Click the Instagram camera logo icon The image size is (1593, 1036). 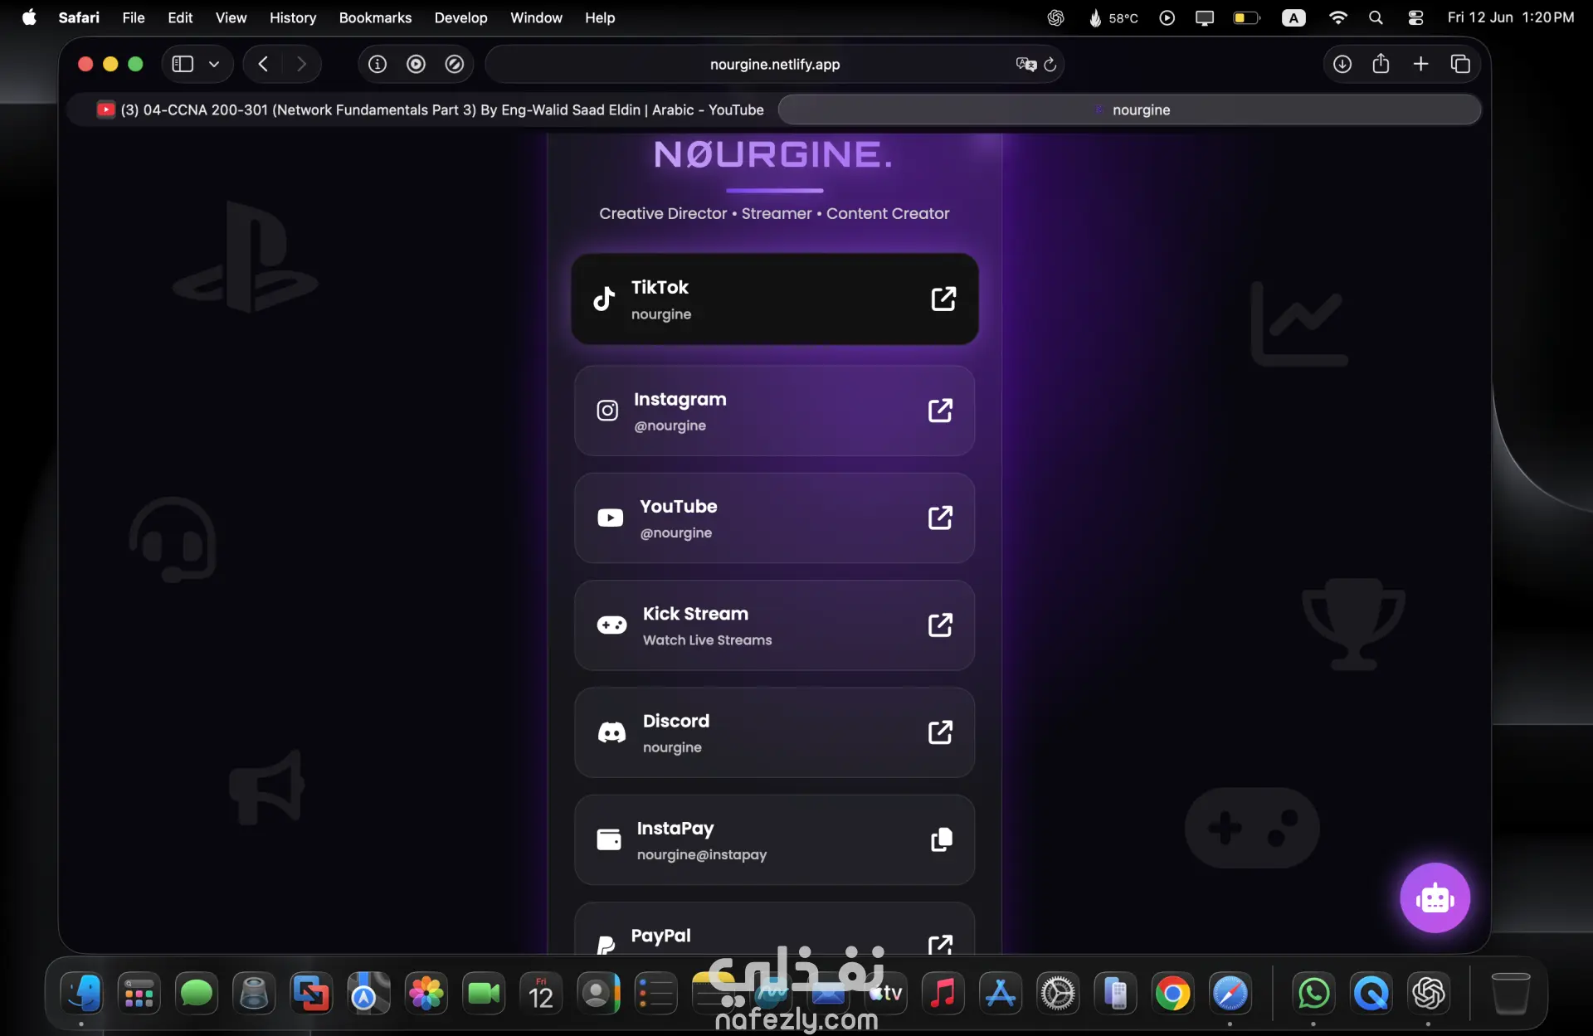click(x=607, y=410)
